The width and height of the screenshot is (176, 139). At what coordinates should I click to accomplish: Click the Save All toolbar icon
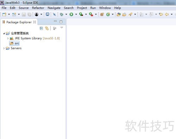pyautogui.click(x=29, y=14)
